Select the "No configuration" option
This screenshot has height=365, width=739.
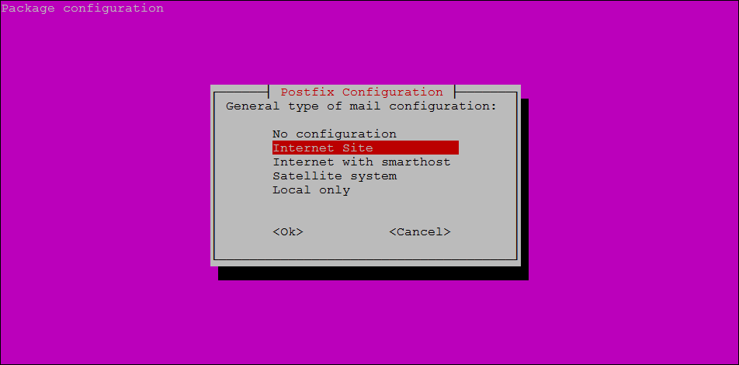[334, 134]
